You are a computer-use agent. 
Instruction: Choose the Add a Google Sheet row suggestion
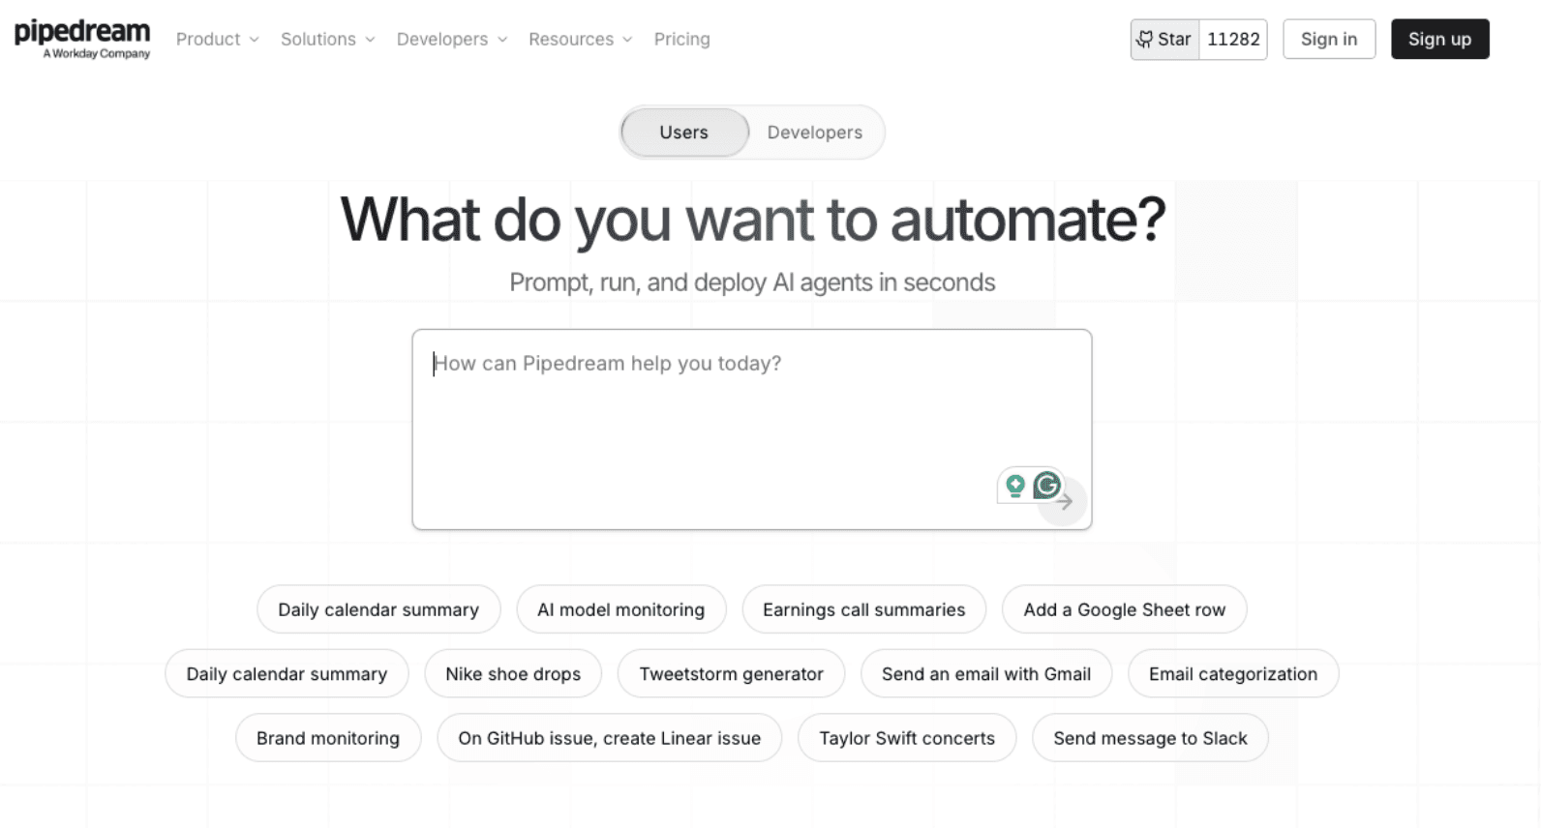click(x=1125, y=609)
